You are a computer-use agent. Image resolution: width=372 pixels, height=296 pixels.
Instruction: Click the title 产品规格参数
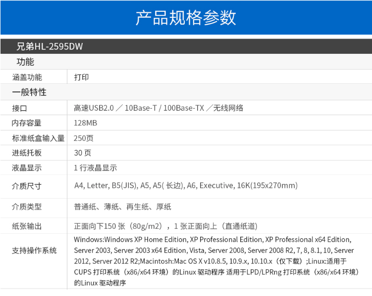pos(186,18)
